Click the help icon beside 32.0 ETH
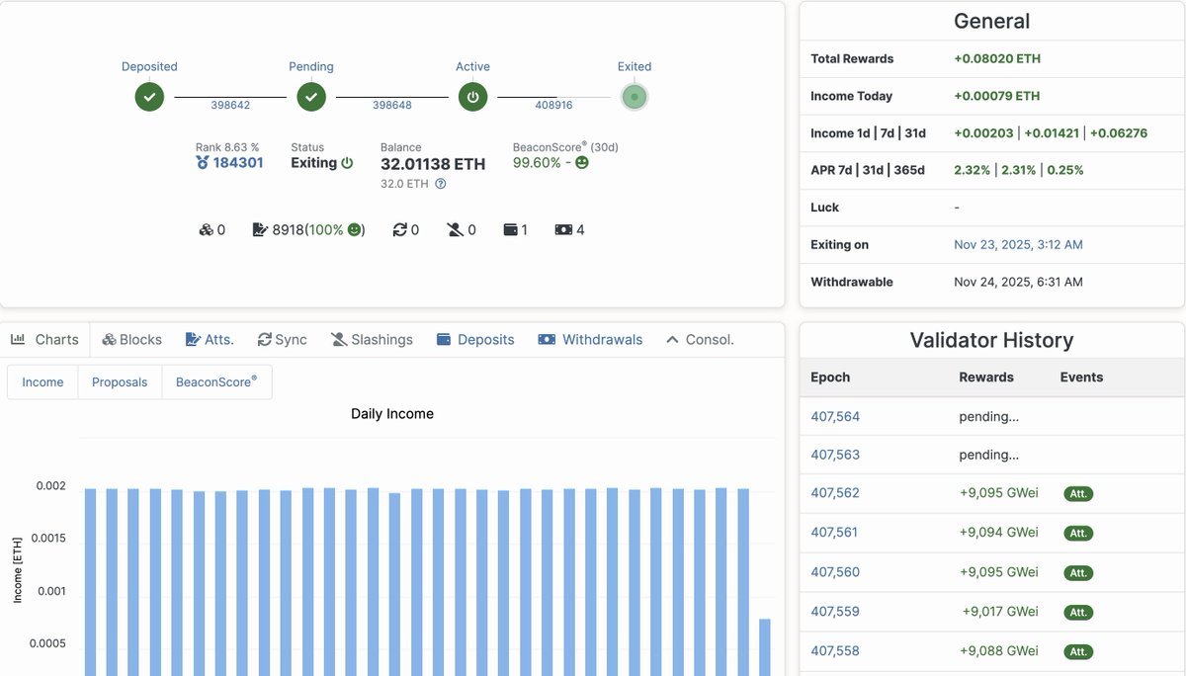 pyautogui.click(x=441, y=184)
